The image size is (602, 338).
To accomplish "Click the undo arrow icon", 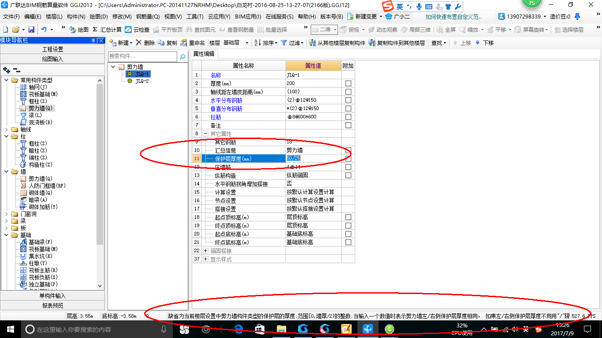I will (x=44, y=29).
